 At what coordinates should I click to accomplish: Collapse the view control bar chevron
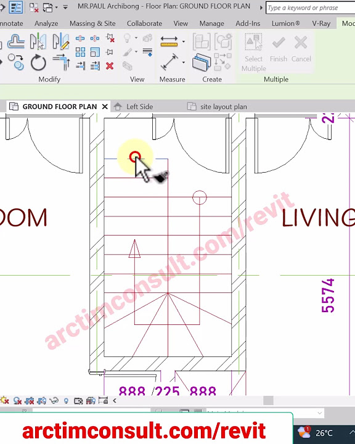click(115, 401)
